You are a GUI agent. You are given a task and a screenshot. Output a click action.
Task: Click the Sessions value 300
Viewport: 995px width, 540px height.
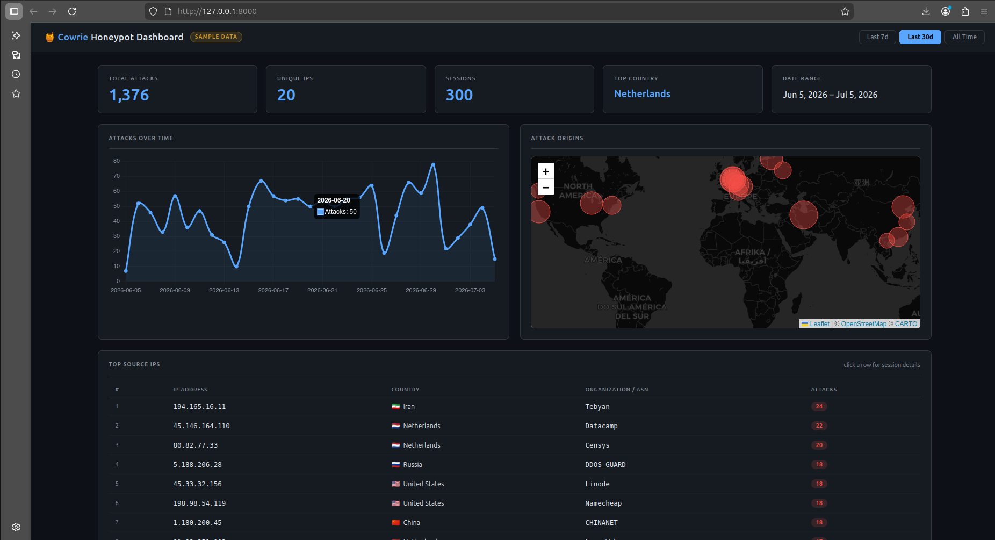coord(459,95)
